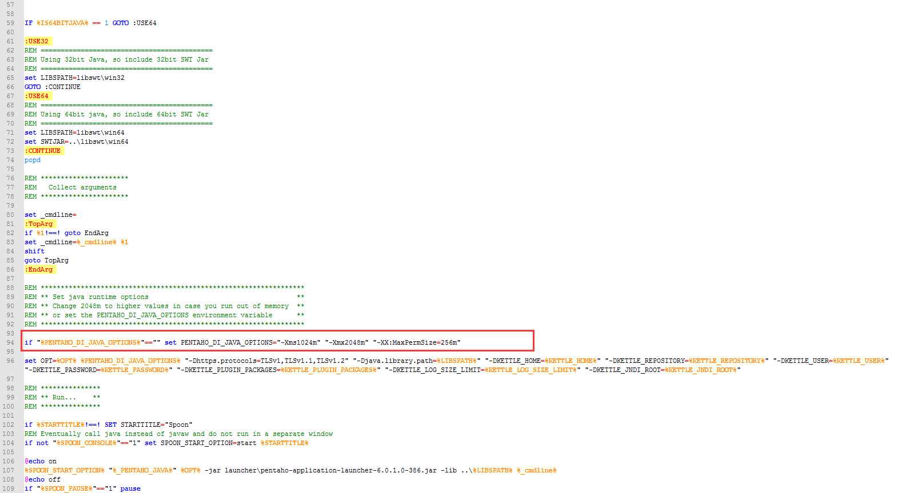
Task: Click the :TopArg label
Action: 39,224
